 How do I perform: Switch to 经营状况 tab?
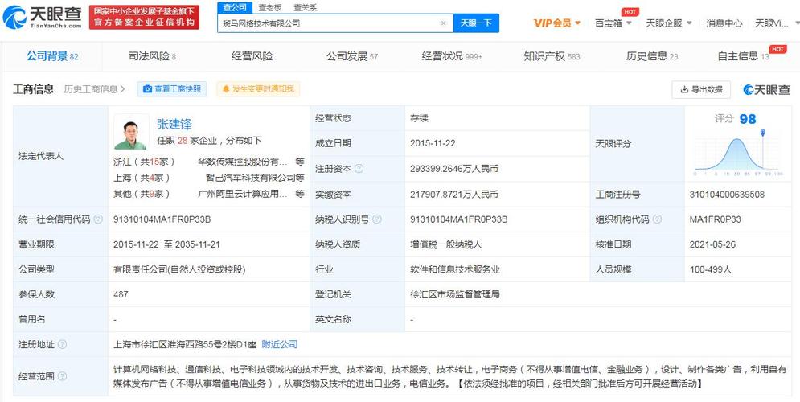click(x=452, y=56)
